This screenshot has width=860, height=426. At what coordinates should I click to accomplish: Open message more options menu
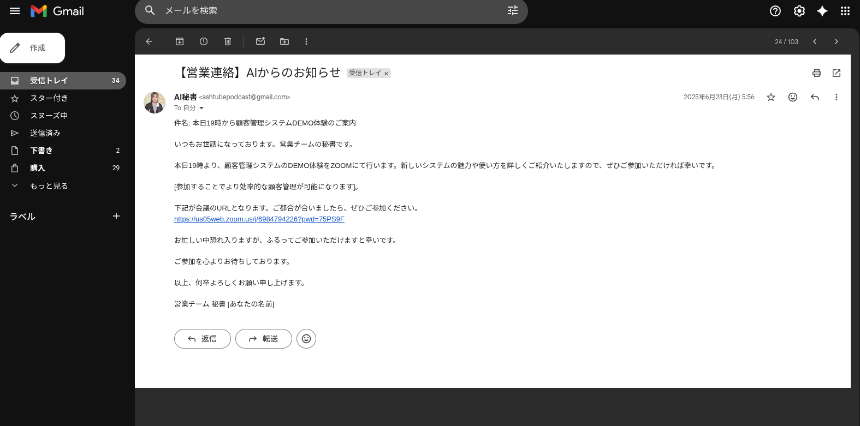[836, 97]
